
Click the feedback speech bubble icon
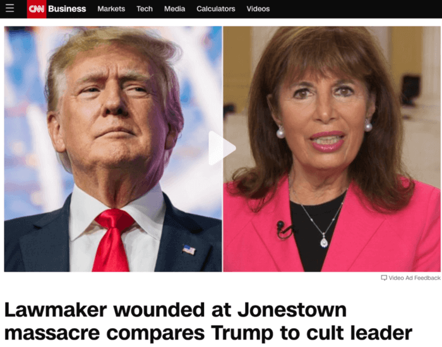point(384,278)
